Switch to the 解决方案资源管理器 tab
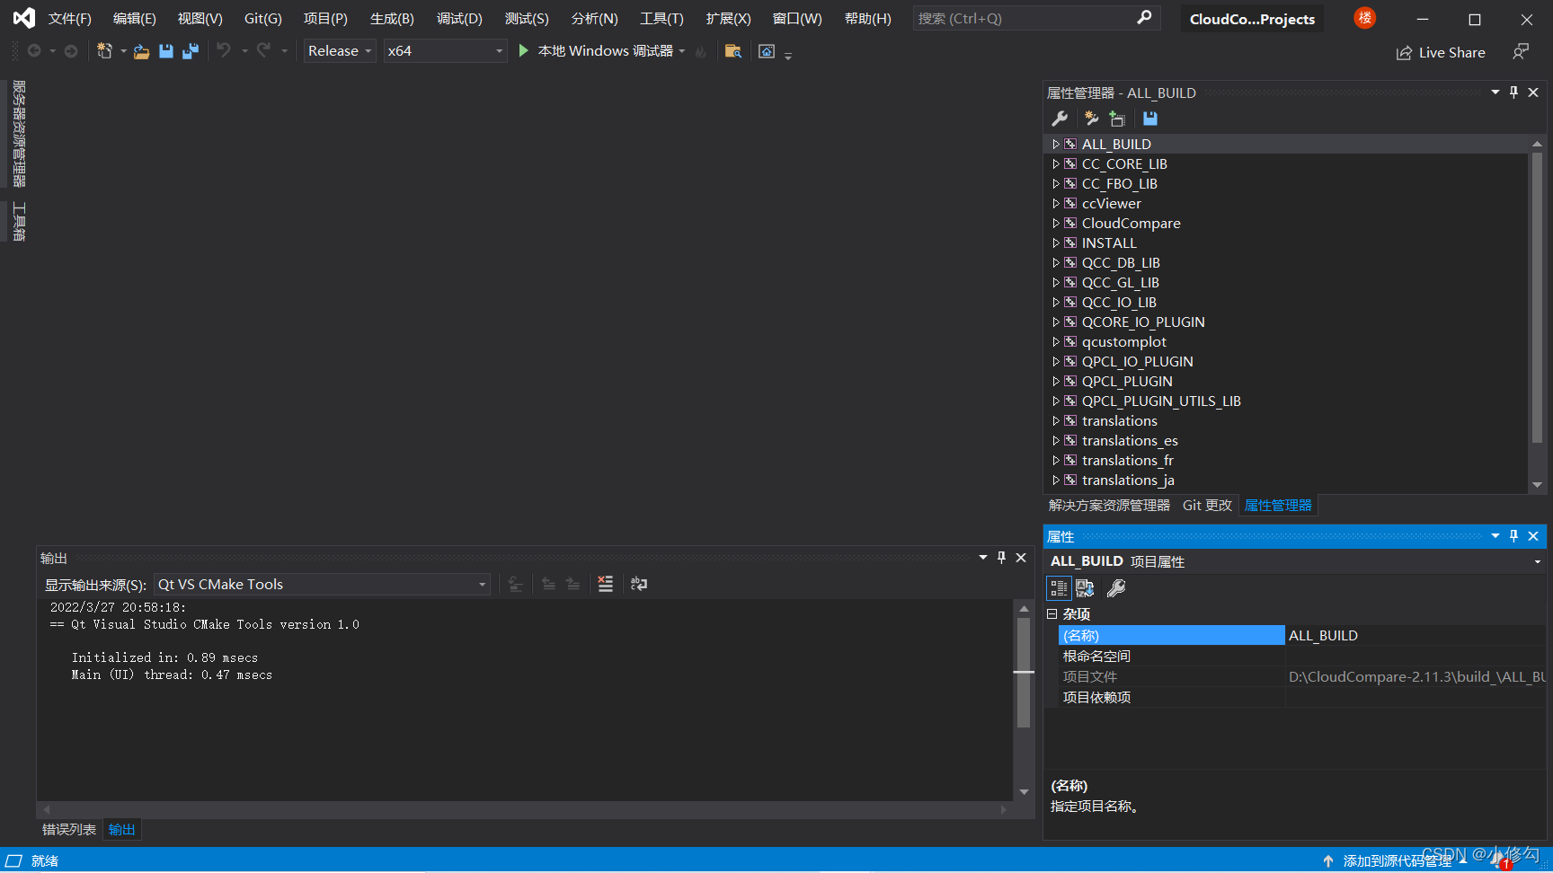 pos(1109,506)
